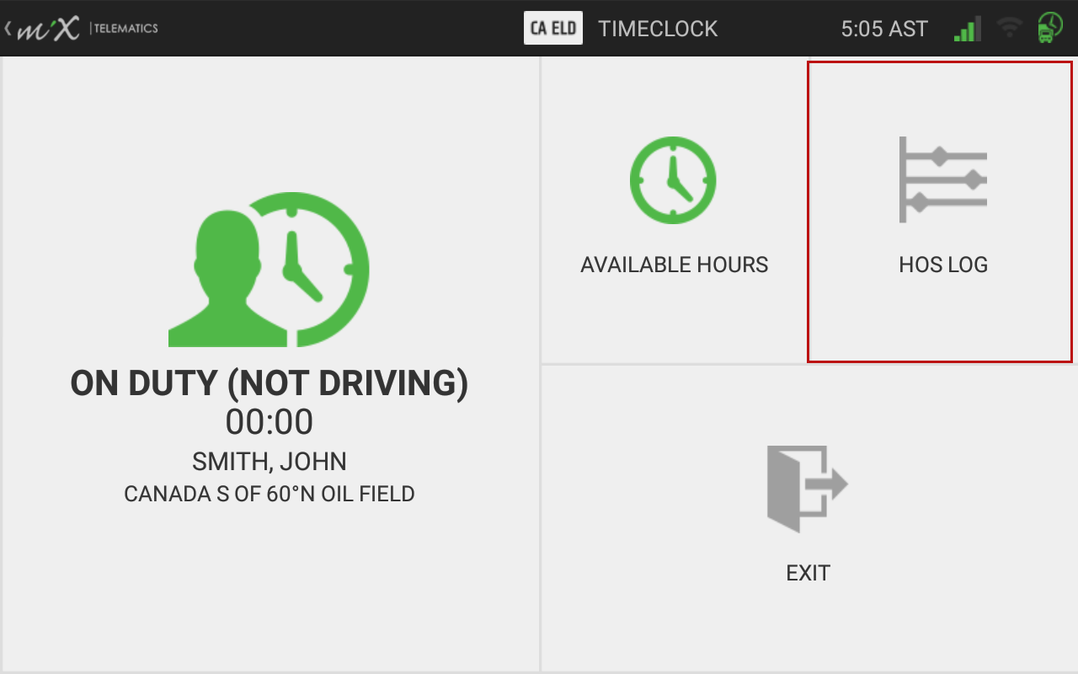The image size is (1078, 674).
Task: Select the HOS LOG label
Action: 943,265
